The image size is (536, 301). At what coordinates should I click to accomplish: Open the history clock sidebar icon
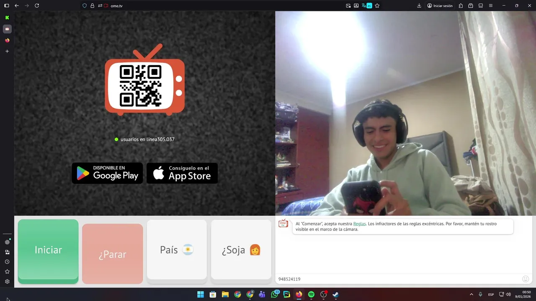coord(7,262)
